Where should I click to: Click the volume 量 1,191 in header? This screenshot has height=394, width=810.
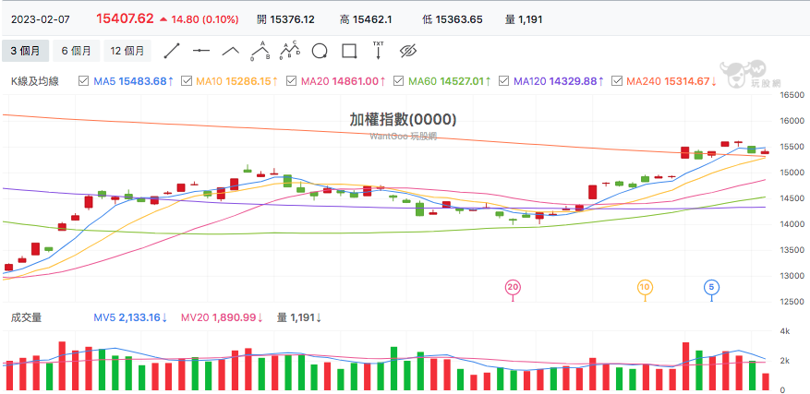[524, 19]
